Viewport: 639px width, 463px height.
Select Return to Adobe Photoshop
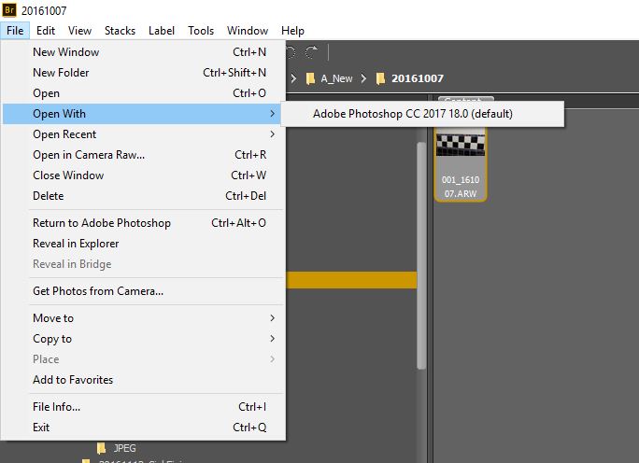[144, 223]
